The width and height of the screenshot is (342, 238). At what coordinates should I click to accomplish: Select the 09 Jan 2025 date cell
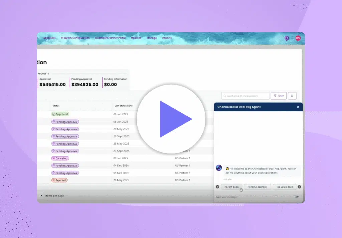point(120,158)
